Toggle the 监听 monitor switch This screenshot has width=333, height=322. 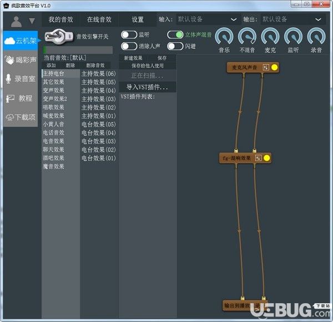click(129, 35)
